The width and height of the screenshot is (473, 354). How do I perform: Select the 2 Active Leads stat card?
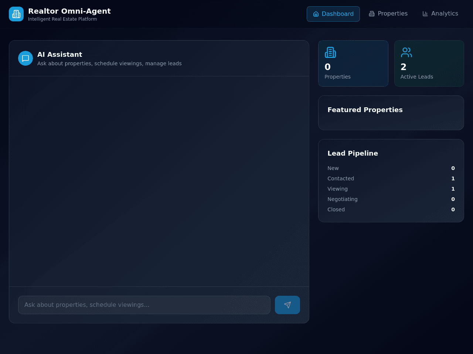429,63
